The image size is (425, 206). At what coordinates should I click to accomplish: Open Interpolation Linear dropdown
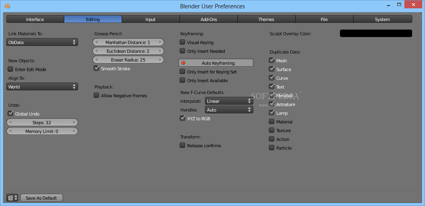click(229, 101)
